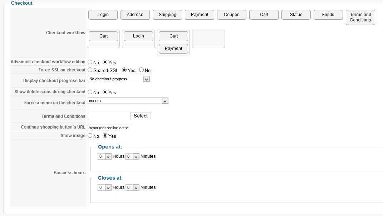Click the Address workflow block
The height and width of the screenshot is (216, 383).
point(135,15)
